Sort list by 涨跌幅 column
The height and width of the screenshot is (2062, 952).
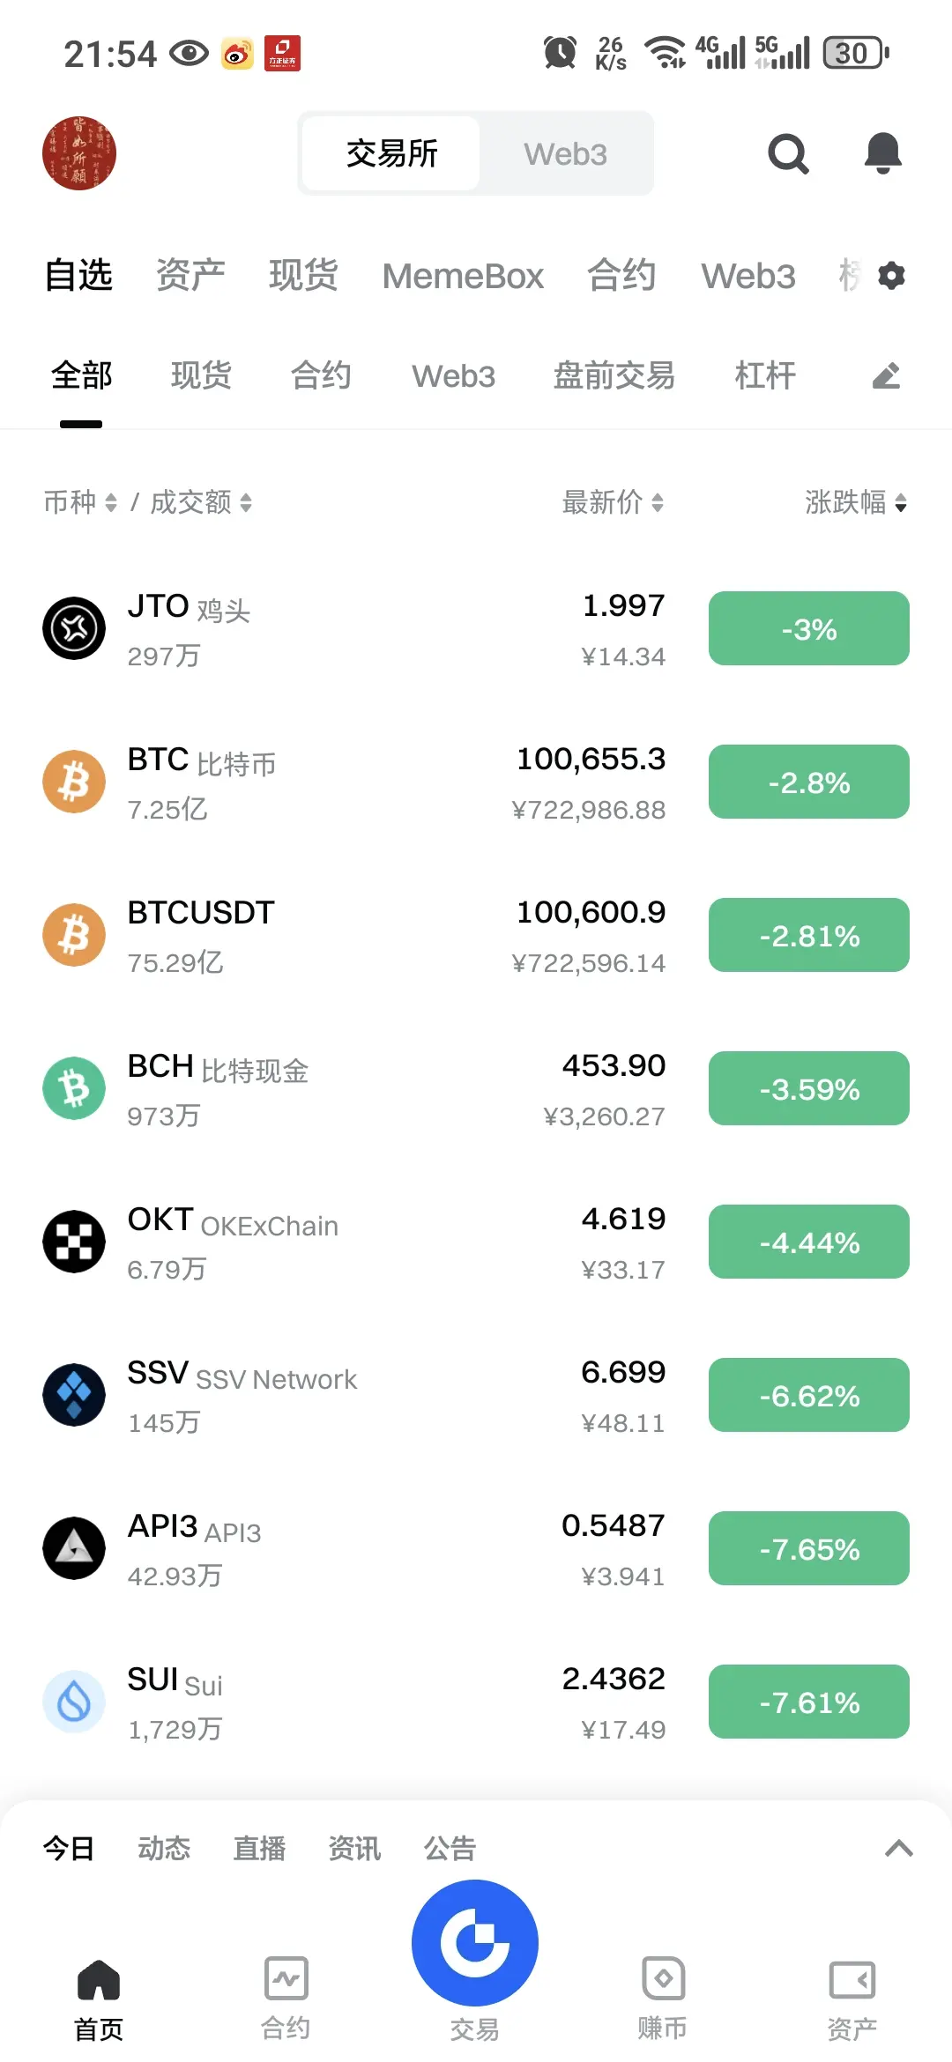[855, 502]
